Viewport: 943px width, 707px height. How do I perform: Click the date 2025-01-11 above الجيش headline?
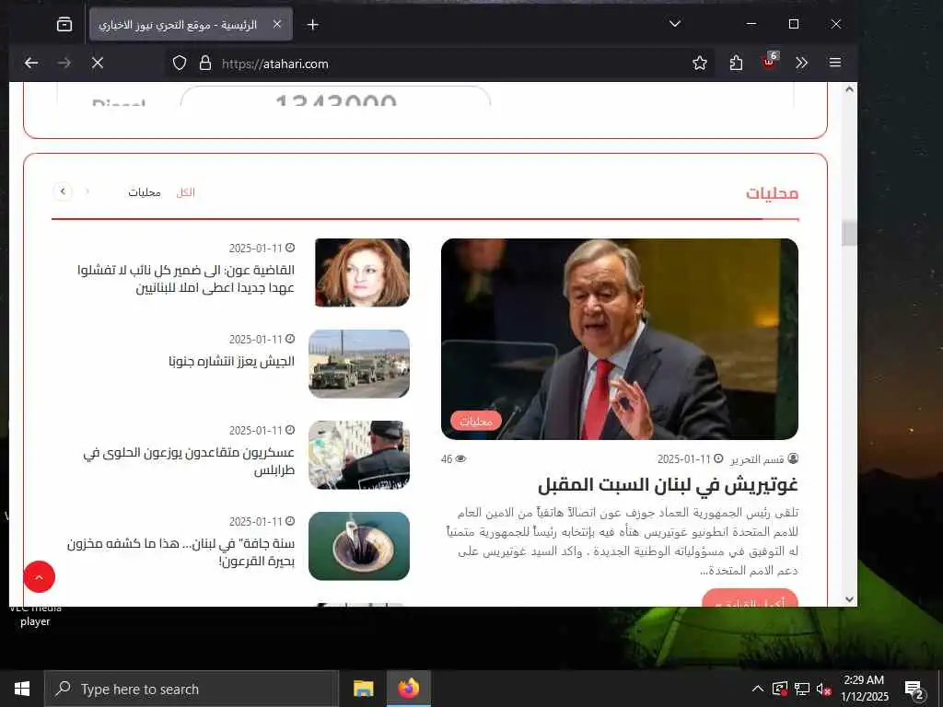point(256,340)
